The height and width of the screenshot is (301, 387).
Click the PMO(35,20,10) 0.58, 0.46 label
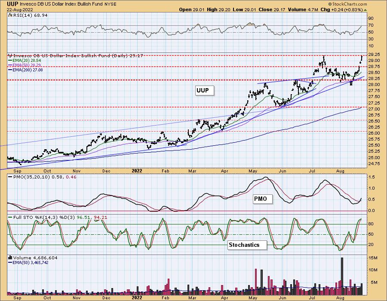[45, 177]
